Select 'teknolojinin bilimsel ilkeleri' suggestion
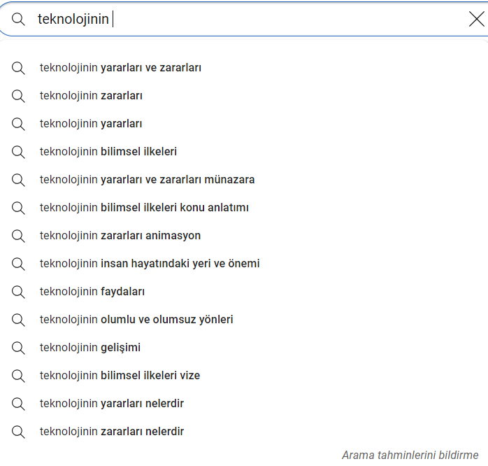 pyautogui.click(x=108, y=152)
